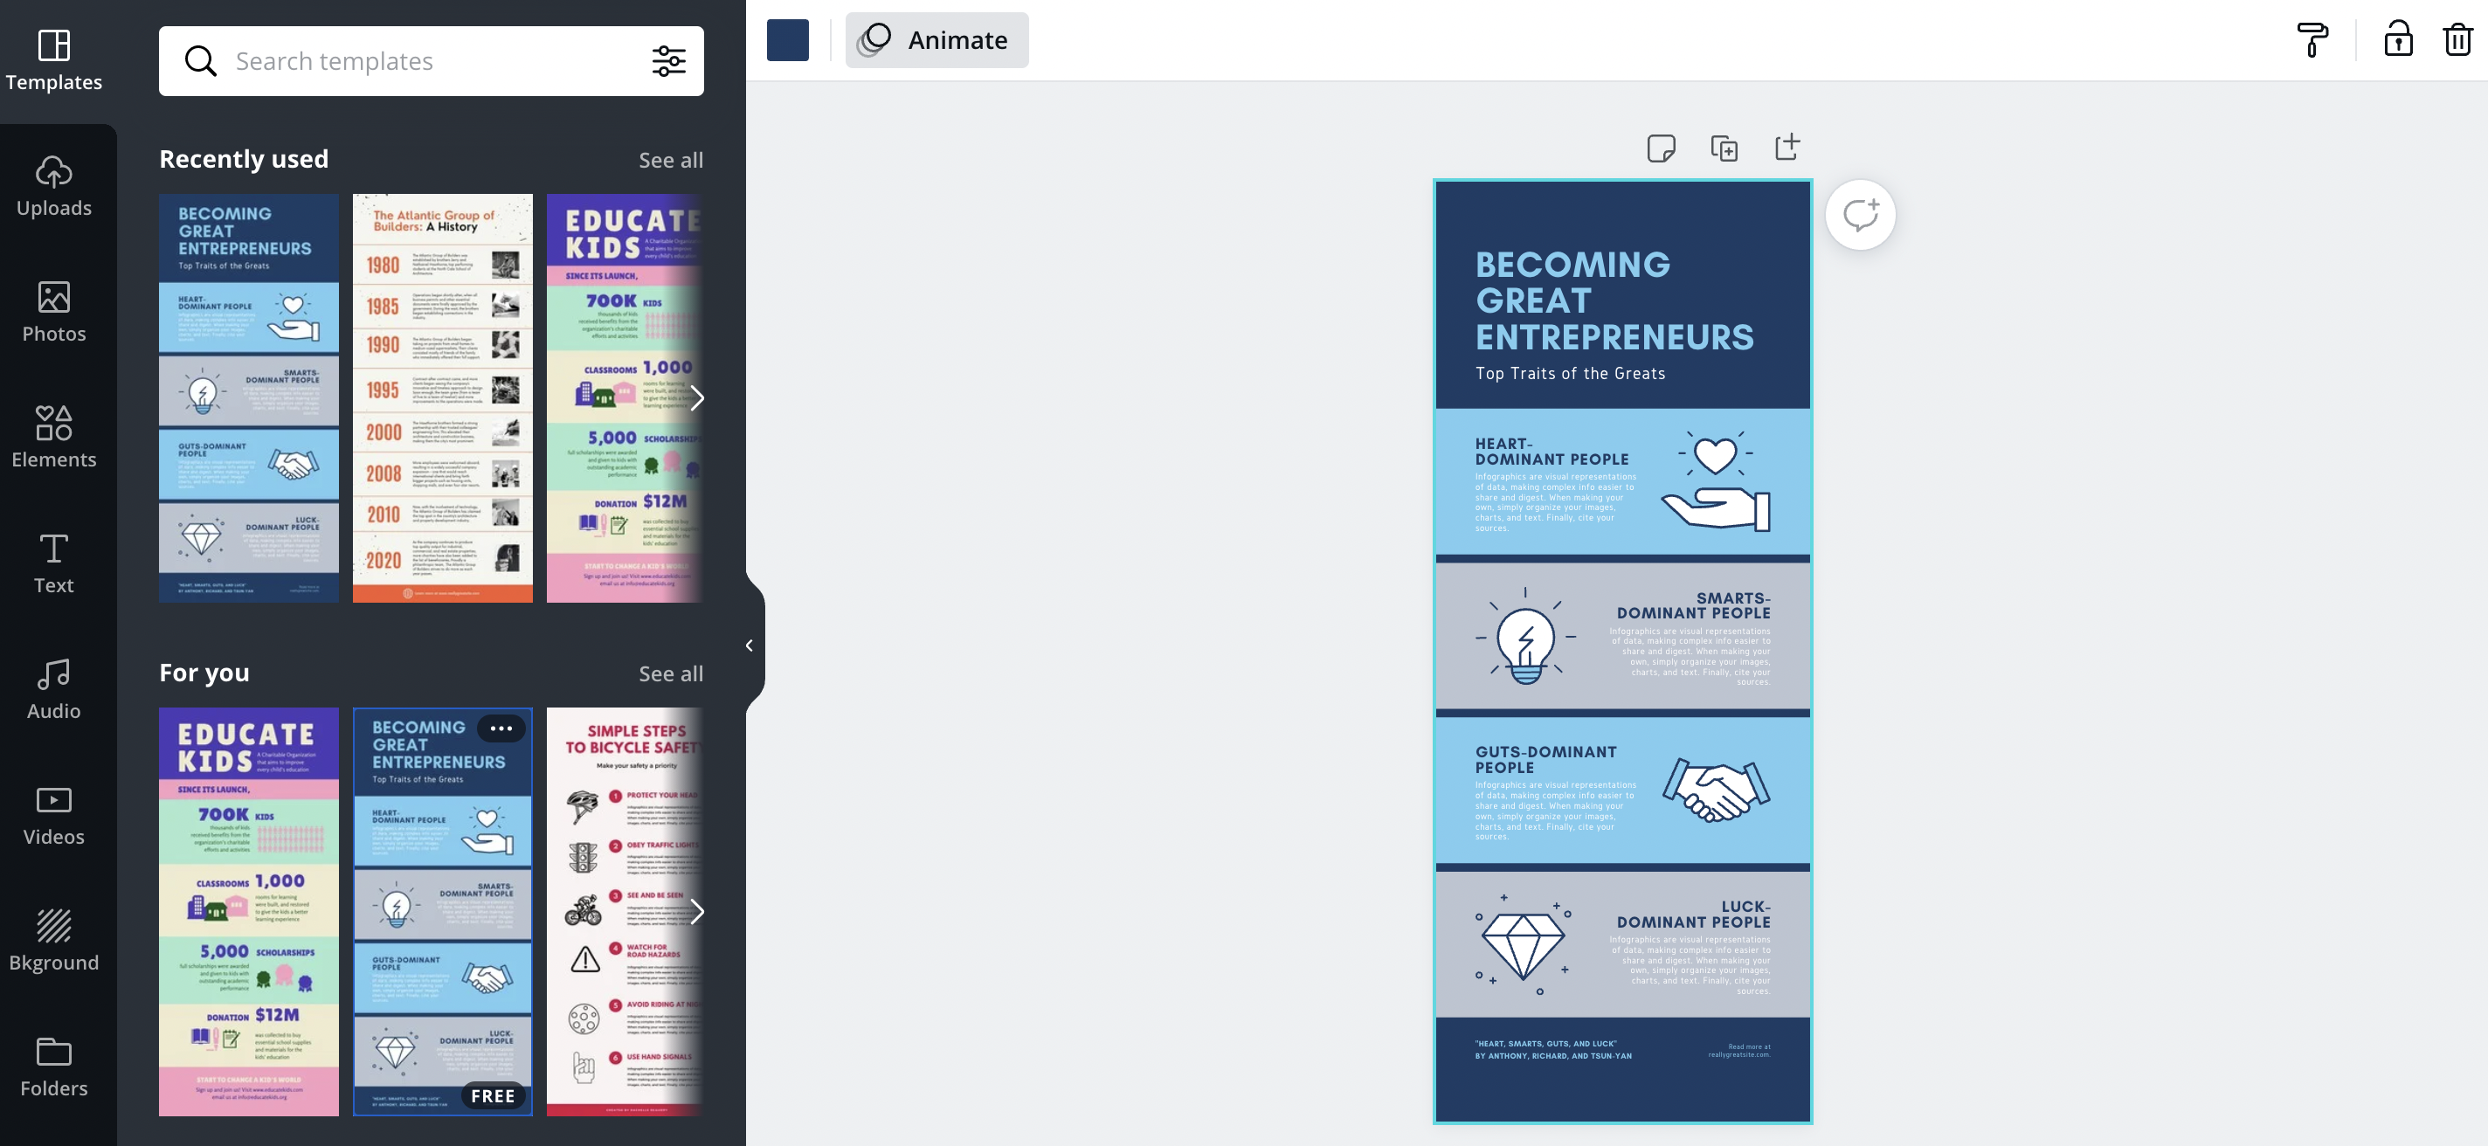Click See all under Recently used

pos(671,157)
